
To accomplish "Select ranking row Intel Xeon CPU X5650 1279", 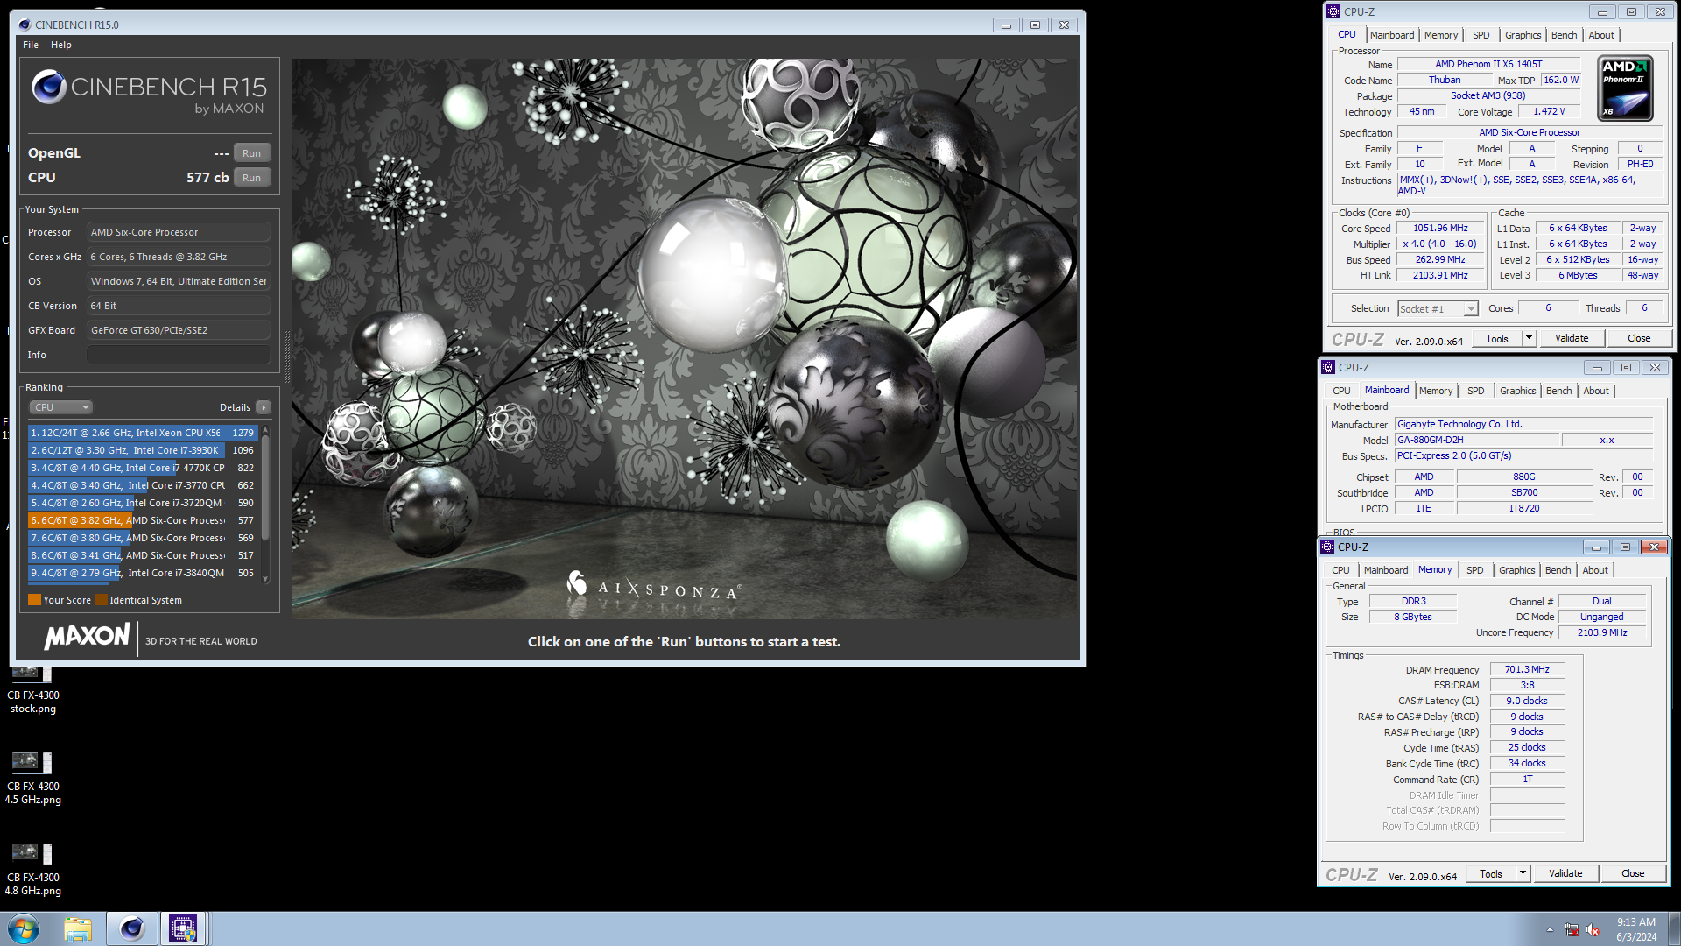I will [143, 433].
